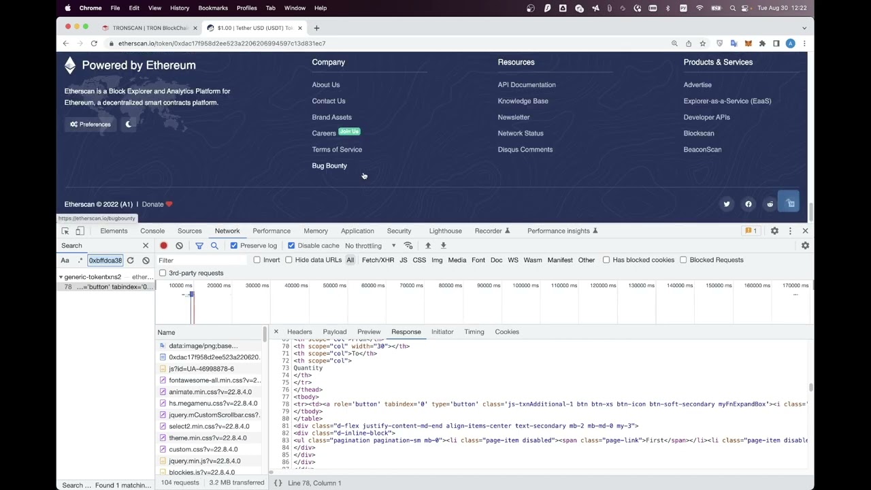Open the Performance tab

(x=272, y=231)
